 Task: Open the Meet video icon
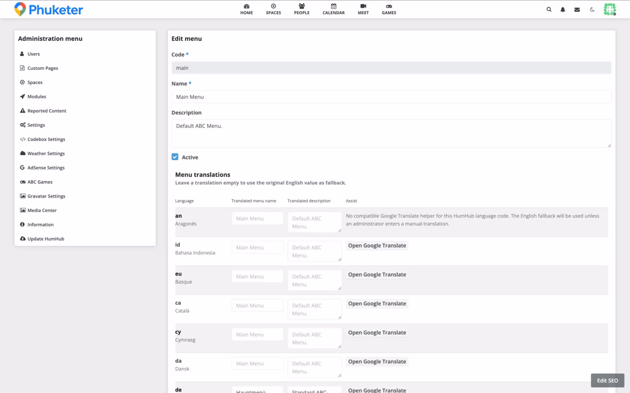pyautogui.click(x=363, y=6)
